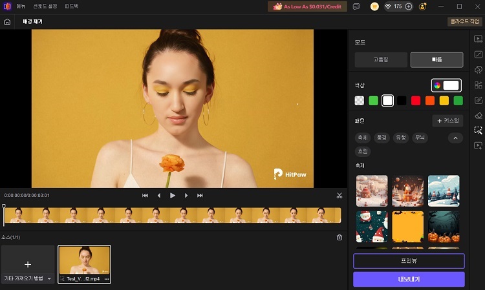The height and width of the screenshot is (290, 485).
Task: Open the 클라우드 작업 cloud tasks button
Action: pos(464,21)
